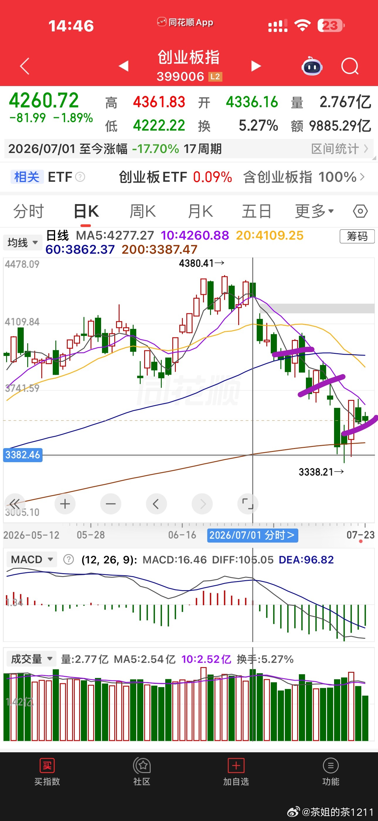Move the crosshair one candle left
The height and width of the screenshot is (821, 378).
[156, 504]
